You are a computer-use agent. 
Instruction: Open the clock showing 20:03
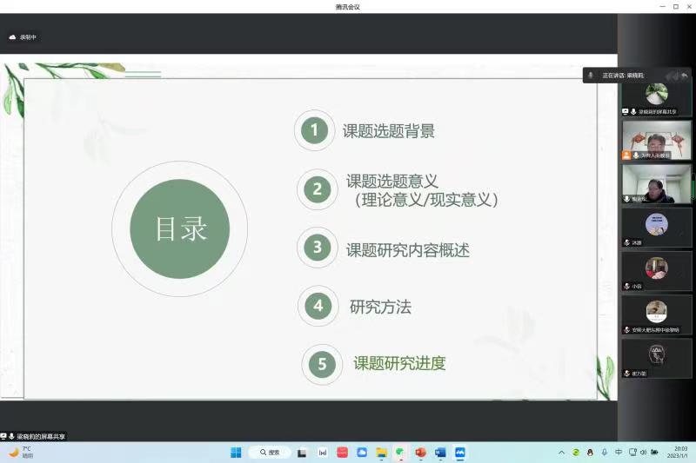pos(678,453)
